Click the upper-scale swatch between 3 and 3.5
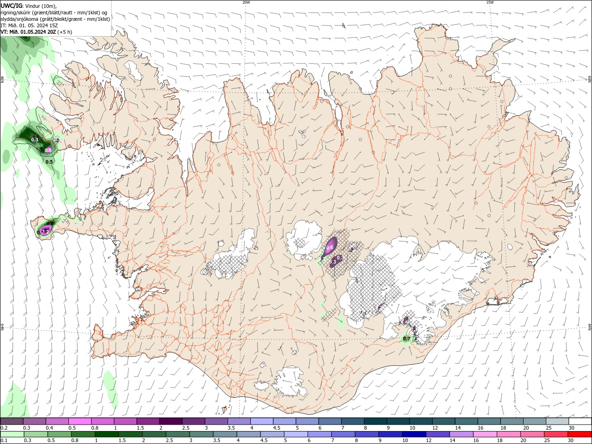This screenshot has width=592, height=444. 216,421
